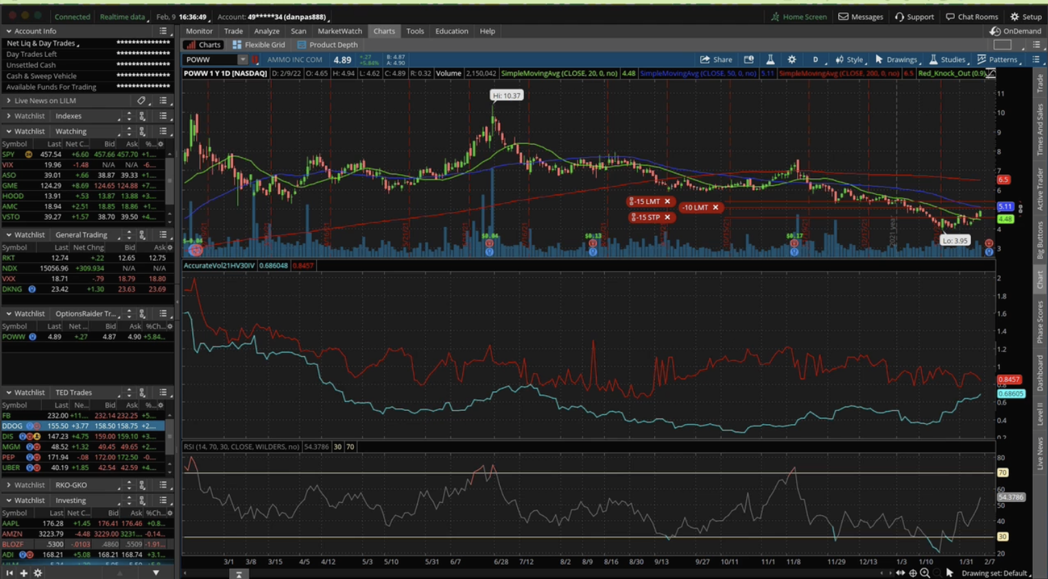
Task: Switch to the Analyze tab
Action: 267,31
